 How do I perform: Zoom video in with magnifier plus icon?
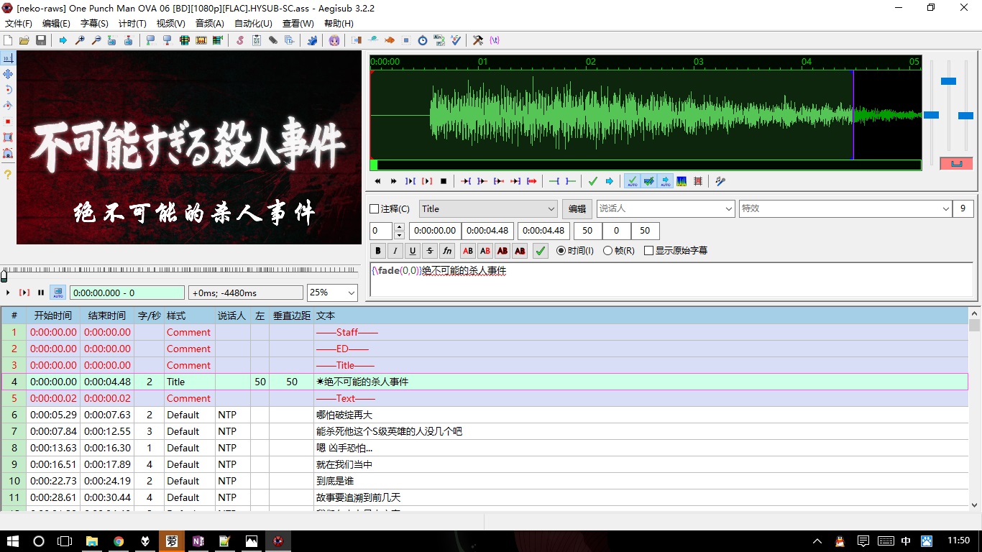(79, 40)
